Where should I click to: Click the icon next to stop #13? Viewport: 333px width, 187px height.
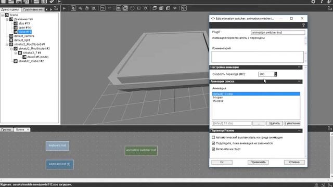16,23
